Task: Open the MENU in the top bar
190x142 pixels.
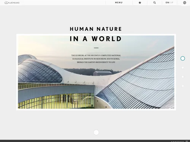Action: click(x=119, y=3)
